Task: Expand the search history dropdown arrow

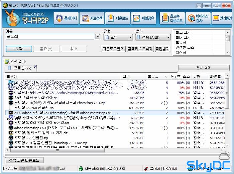Action: pos(98,37)
